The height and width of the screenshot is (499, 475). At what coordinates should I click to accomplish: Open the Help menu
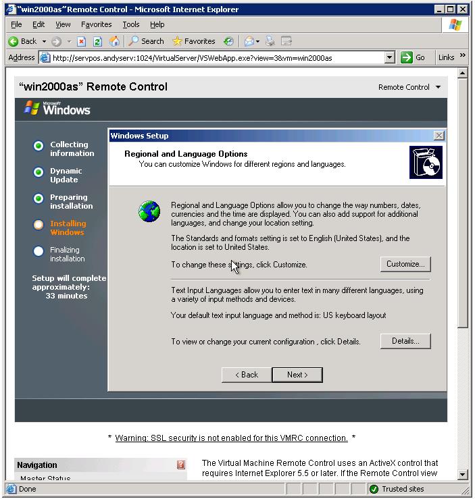click(x=157, y=24)
